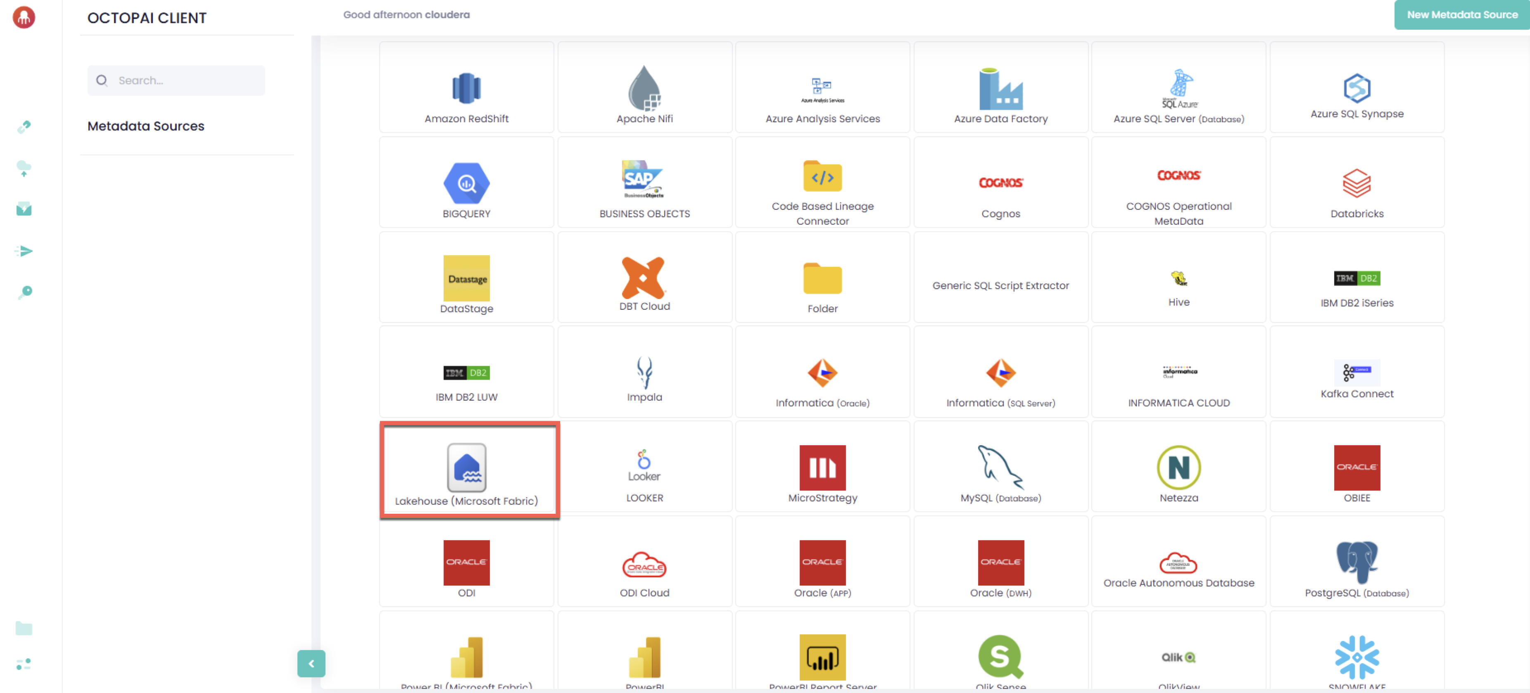Choose the ODI Cloud connector
The image size is (1530, 693).
pos(644,562)
